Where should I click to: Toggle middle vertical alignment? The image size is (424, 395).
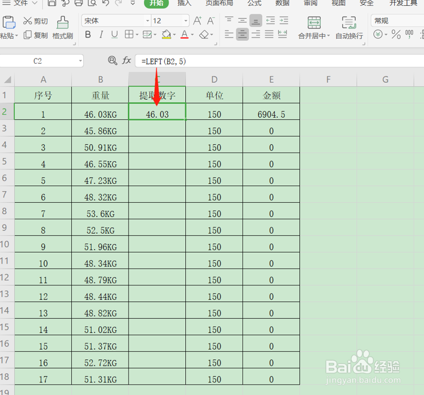tap(242, 20)
